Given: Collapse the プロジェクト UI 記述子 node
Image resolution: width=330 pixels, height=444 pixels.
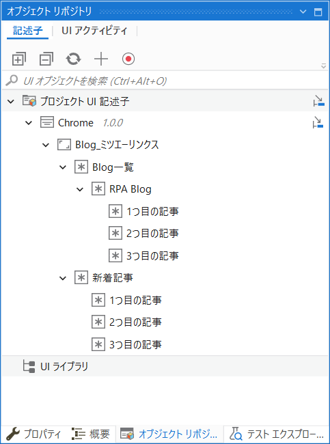Looking at the screenshot, I should (x=10, y=101).
